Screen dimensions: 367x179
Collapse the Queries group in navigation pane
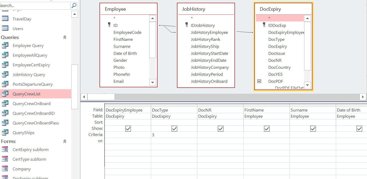coord(65,37)
